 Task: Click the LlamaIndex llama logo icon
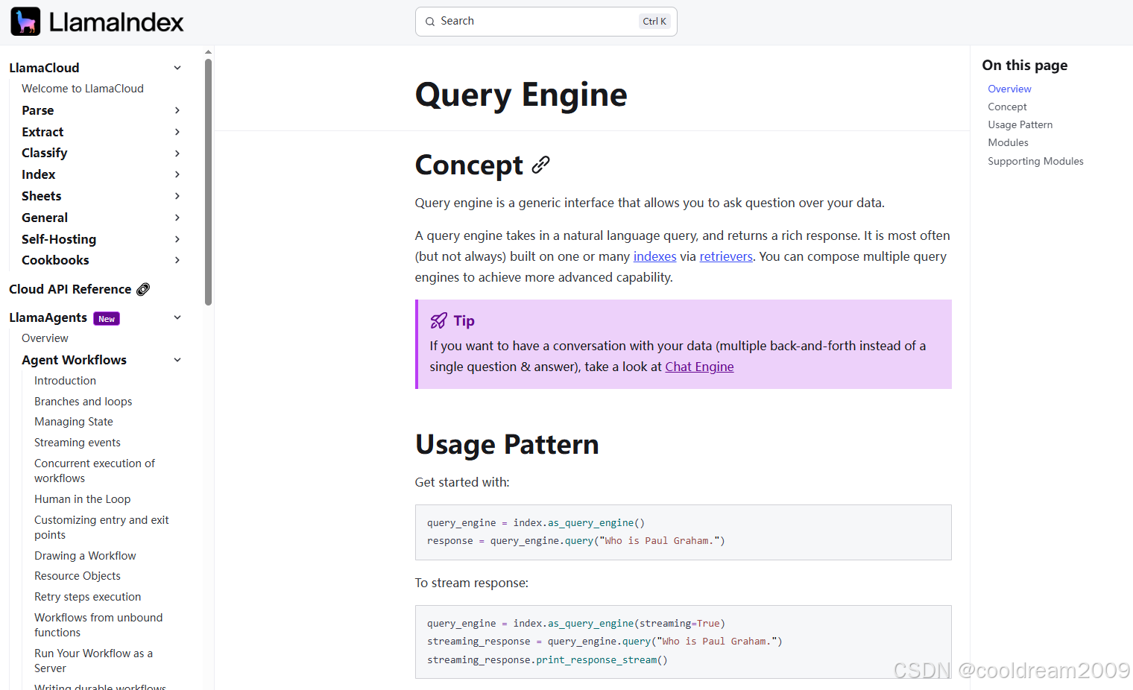tap(25, 22)
